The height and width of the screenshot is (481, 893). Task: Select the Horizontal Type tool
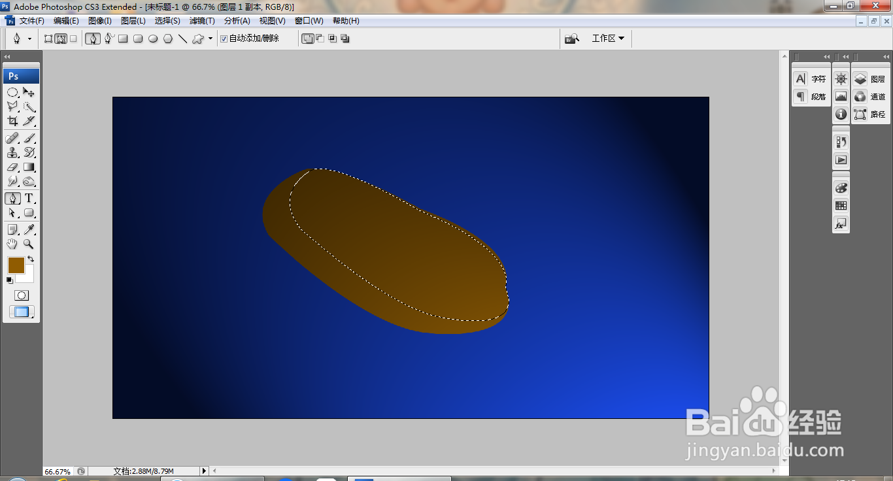[29, 198]
